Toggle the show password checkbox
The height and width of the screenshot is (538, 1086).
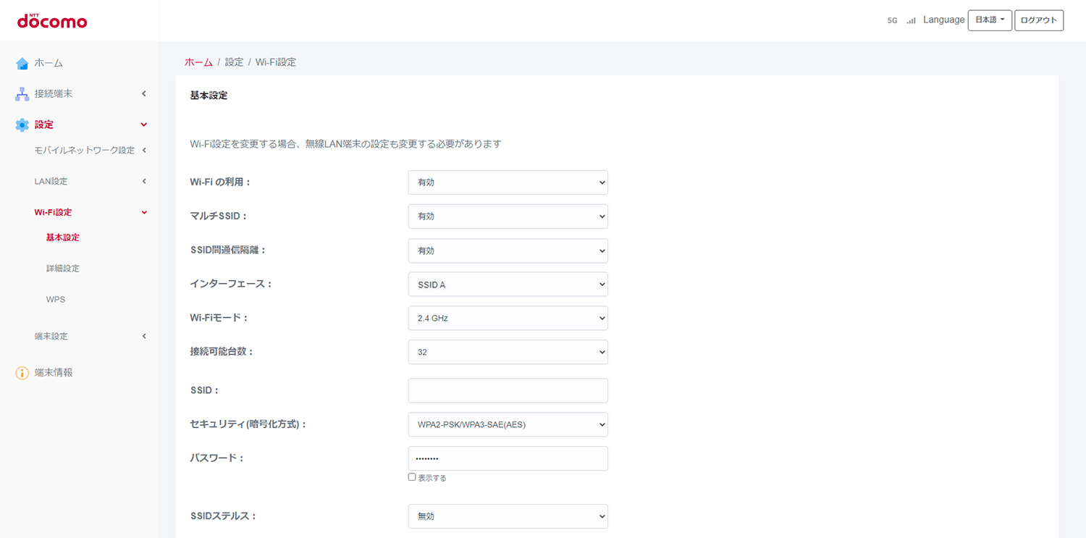(412, 477)
